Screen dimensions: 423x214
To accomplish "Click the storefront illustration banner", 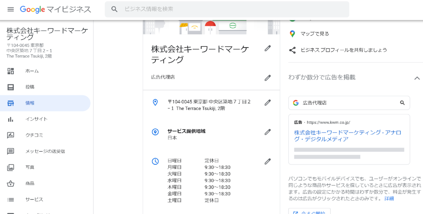I will point(211,27).
